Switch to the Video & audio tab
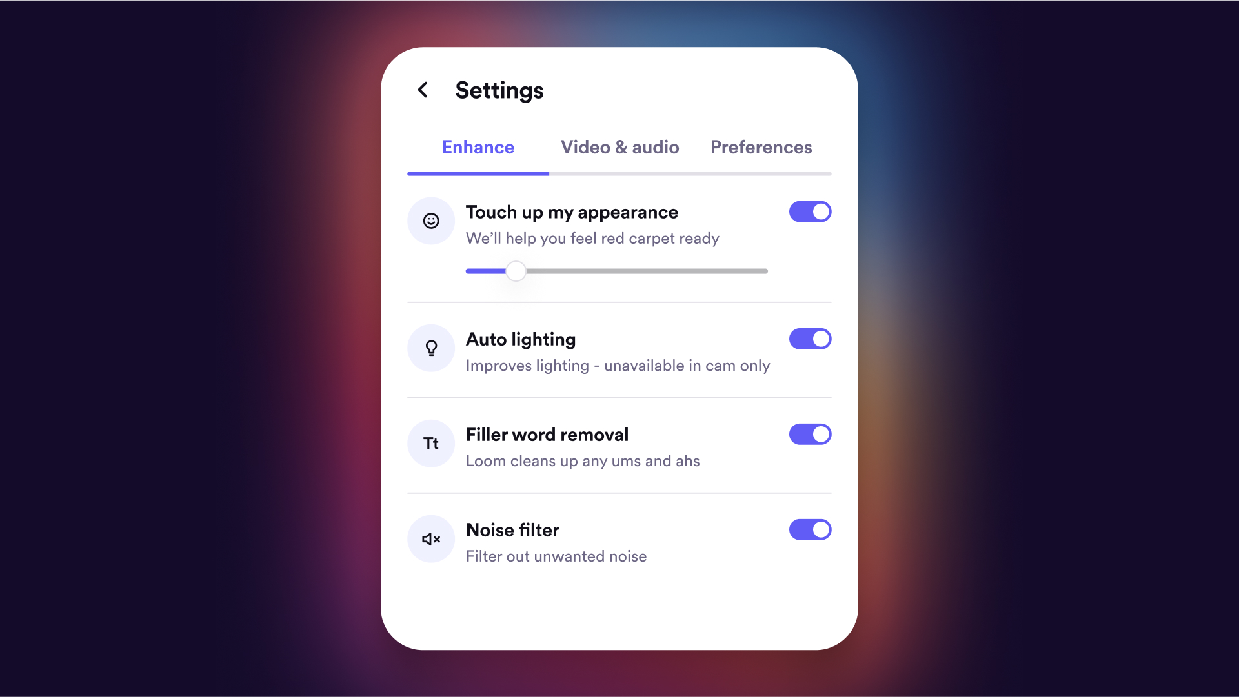The height and width of the screenshot is (697, 1239). tap(619, 147)
